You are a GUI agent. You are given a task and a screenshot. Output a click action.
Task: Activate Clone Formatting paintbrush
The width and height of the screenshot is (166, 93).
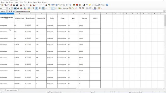[31, 5]
